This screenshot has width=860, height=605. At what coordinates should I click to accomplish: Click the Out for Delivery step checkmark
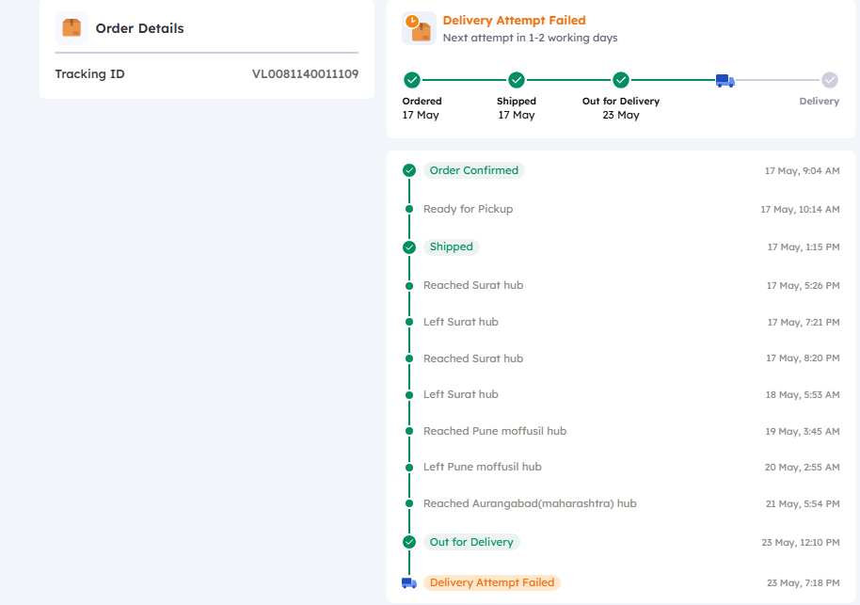click(x=621, y=80)
